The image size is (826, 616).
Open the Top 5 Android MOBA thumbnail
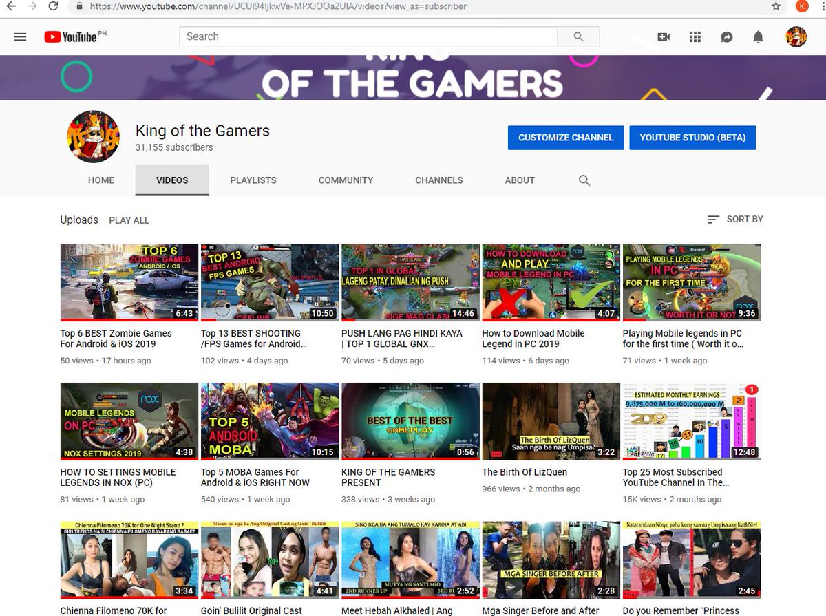[270, 422]
